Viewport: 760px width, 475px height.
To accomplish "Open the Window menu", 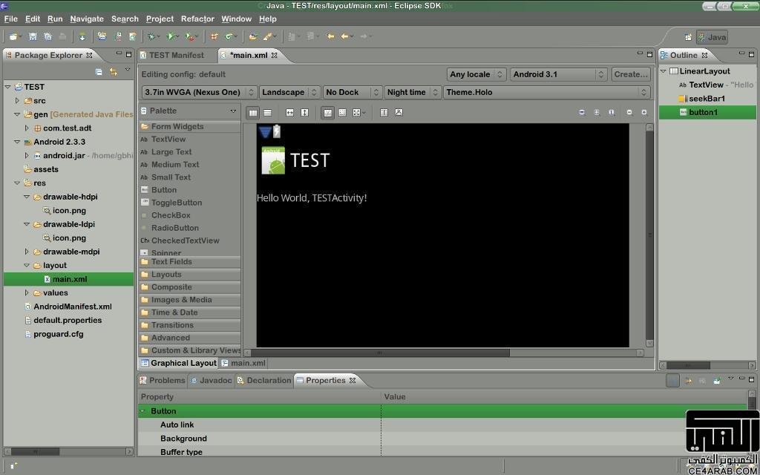I will pyautogui.click(x=237, y=19).
